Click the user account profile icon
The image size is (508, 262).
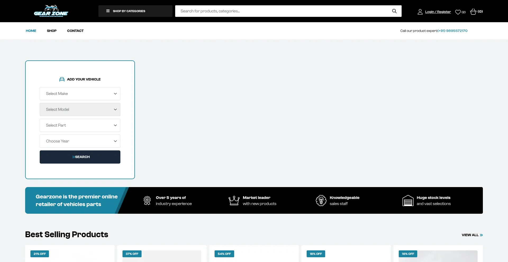[x=420, y=12]
